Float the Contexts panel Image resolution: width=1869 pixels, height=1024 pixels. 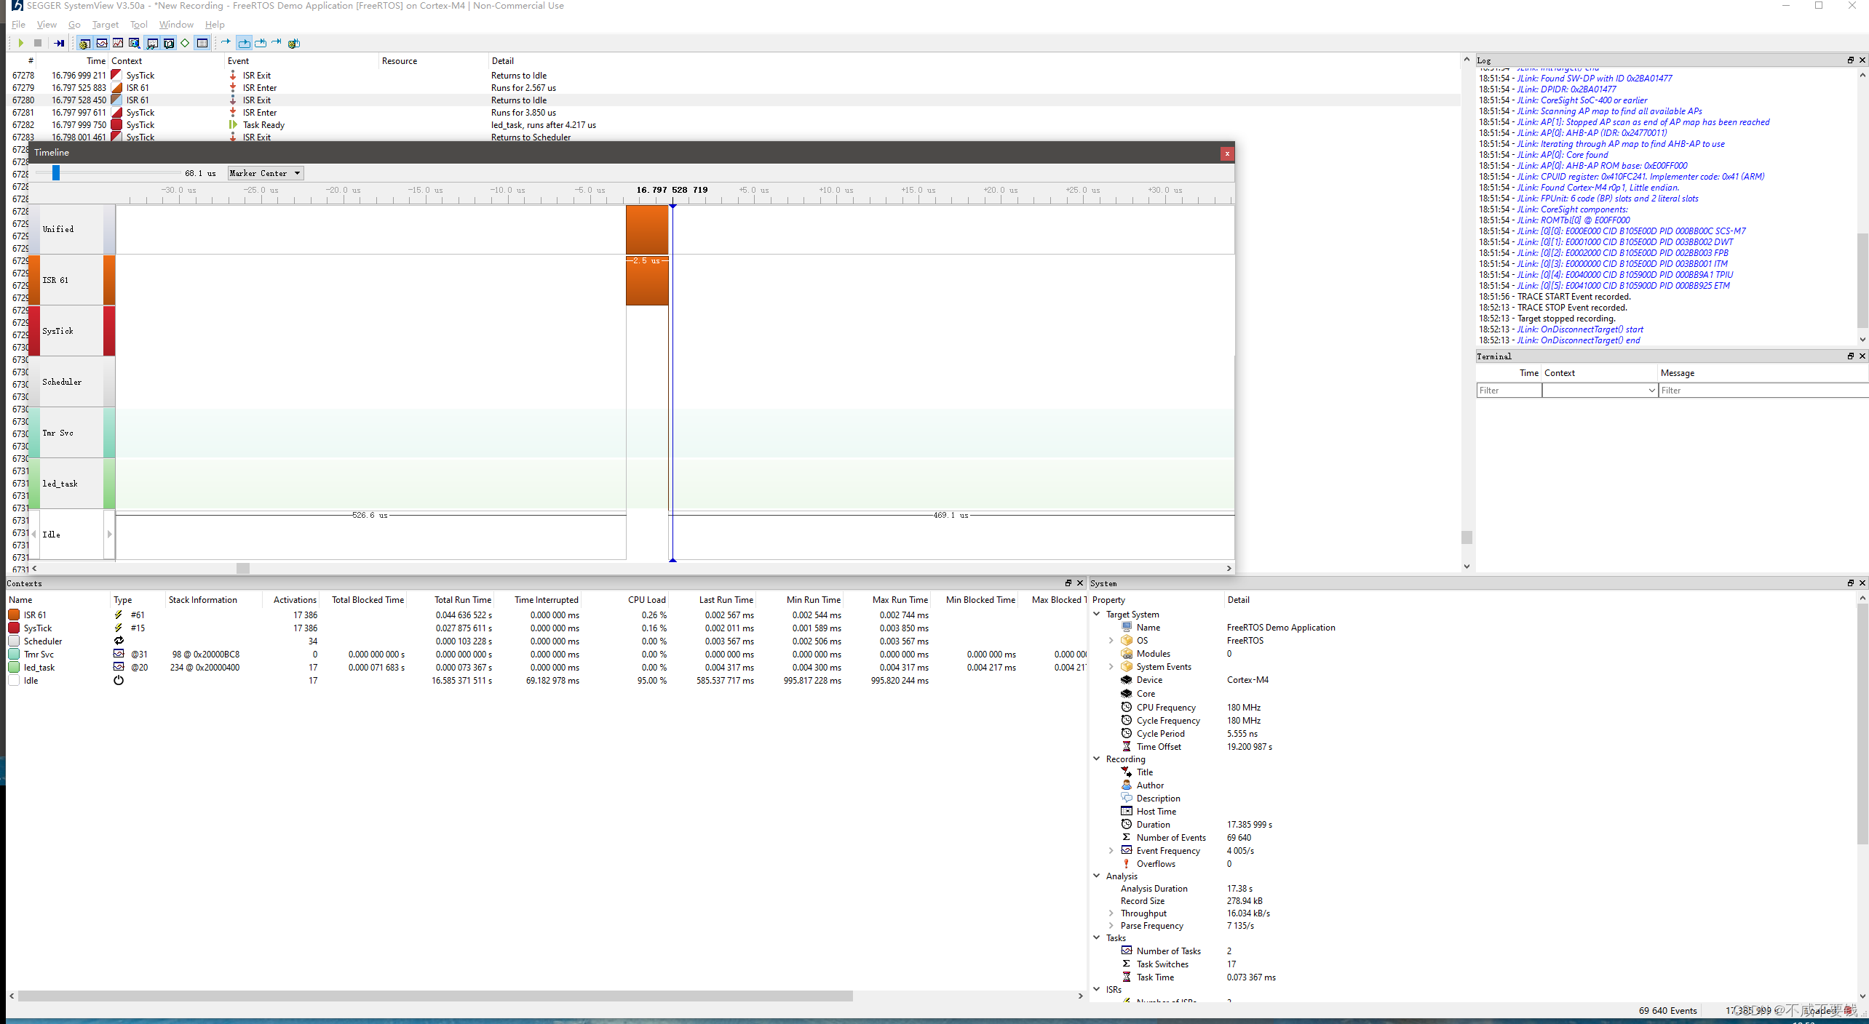pyautogui.click(x=1068, y=583)
